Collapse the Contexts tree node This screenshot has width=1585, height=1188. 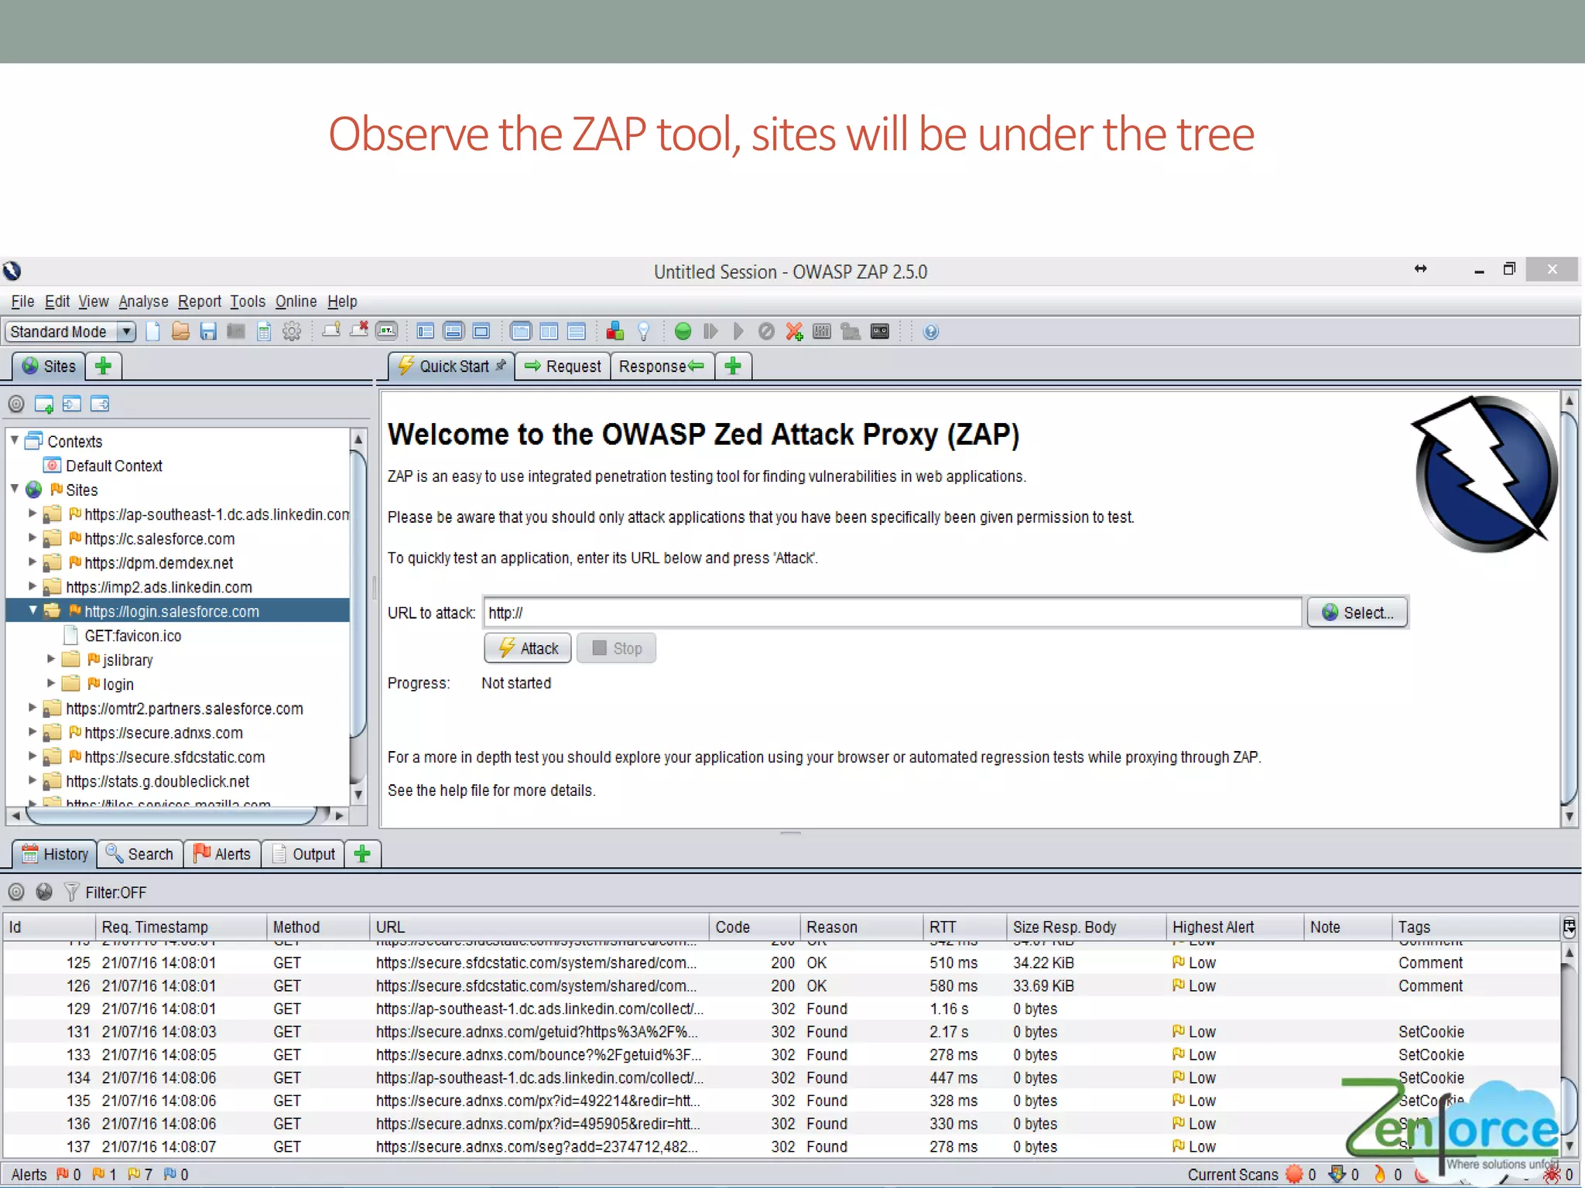click(15, 440)
